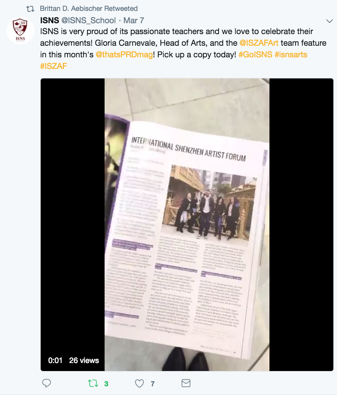Open Brittan D. Aebischer's profile name
The width and height of the screenshot is (337, 395).
click(71, 9)
